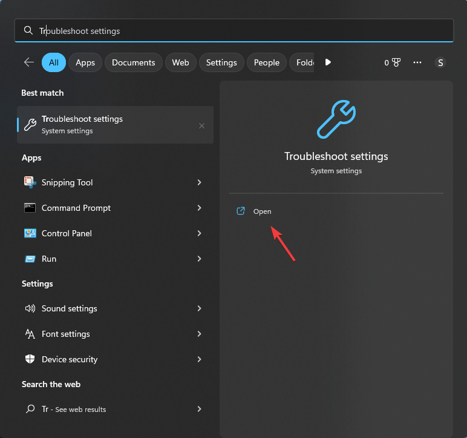Remove Troubleshoot settings best match with X

tap(201, 125)
